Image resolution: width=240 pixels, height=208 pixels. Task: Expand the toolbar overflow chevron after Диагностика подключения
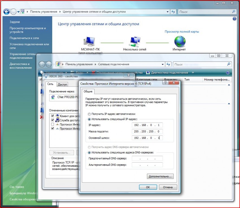point(193,73)
